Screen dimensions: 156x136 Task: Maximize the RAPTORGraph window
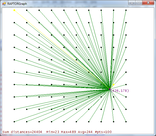139,3
